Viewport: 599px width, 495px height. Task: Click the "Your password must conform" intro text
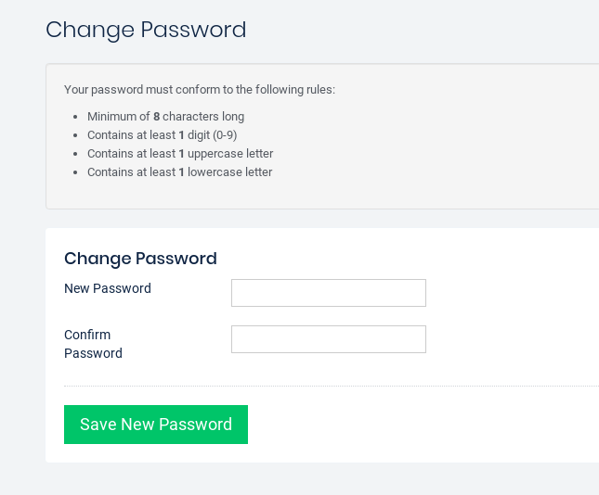[x=200, y=90]
